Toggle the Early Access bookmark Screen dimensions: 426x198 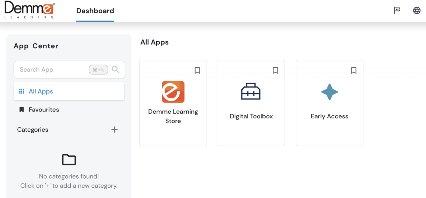(354, 70)
